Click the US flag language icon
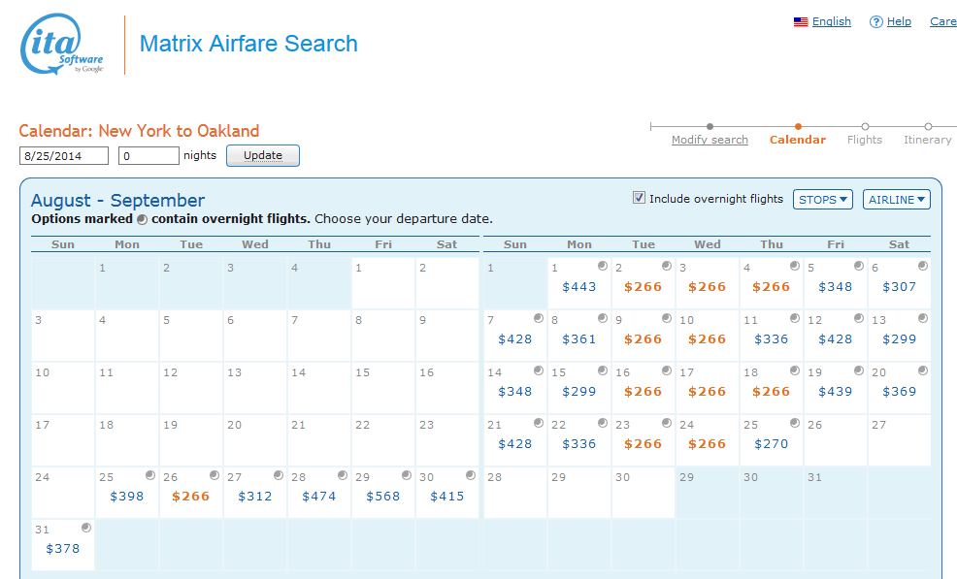This screenshot has width=957, height=579. [801, 22]
